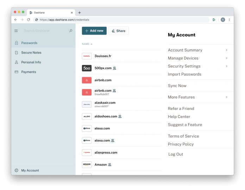Viewport: 245px width, 190px height.
Task: Click Import Passwords
Action: [x=184, y=74]
